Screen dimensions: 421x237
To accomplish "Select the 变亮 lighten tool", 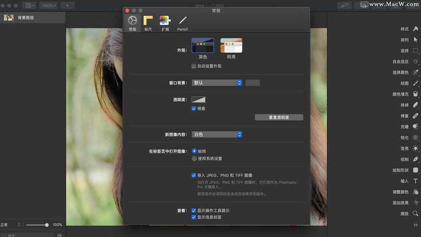I will coord(415,148).
